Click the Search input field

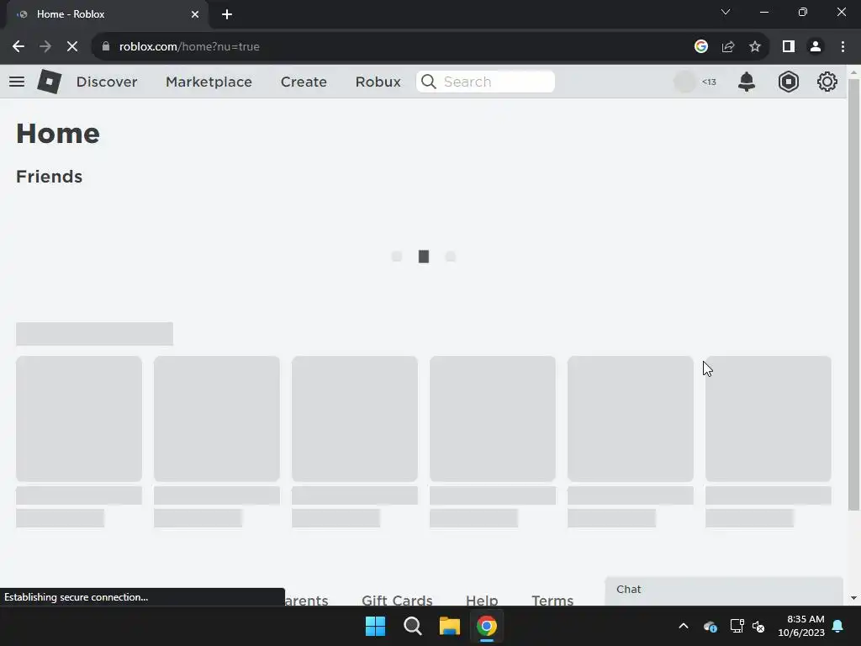coord(485,82)
